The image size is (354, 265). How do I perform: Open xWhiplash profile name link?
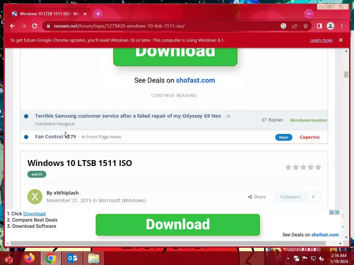point(66,193)
